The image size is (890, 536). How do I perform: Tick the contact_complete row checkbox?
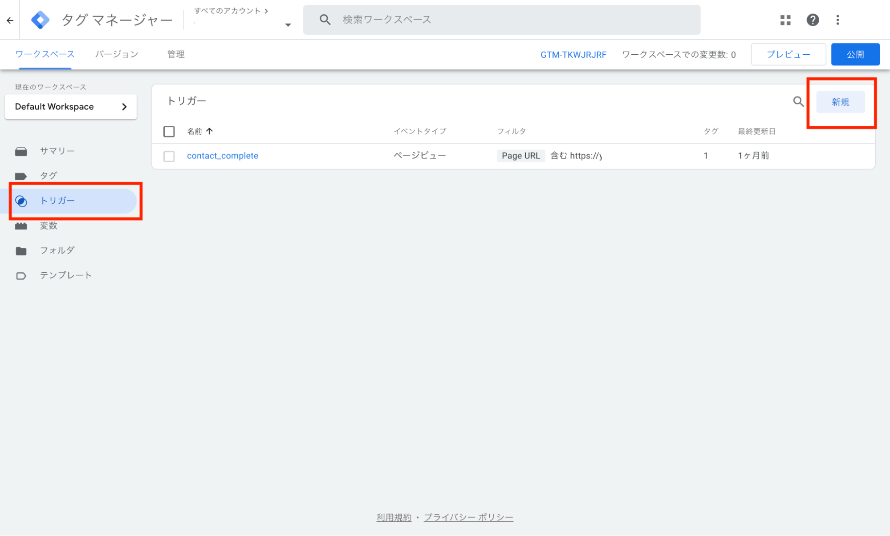pos(169,156)
